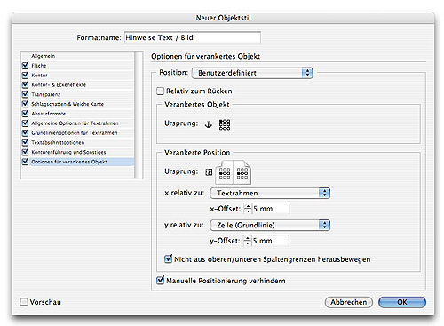Uncheck Nicht aus oberen/unteren Spaltengrenzen herausbewegen
This screenshot has height=326, width=444.
coord(168,259)
